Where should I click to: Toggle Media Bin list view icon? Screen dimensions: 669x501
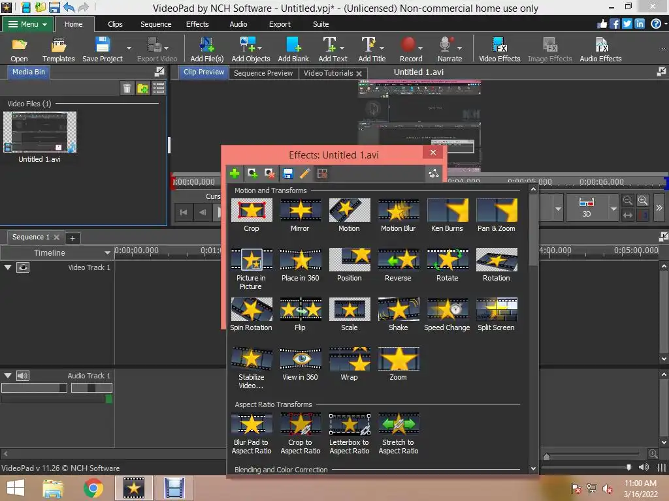coord(159,88)
